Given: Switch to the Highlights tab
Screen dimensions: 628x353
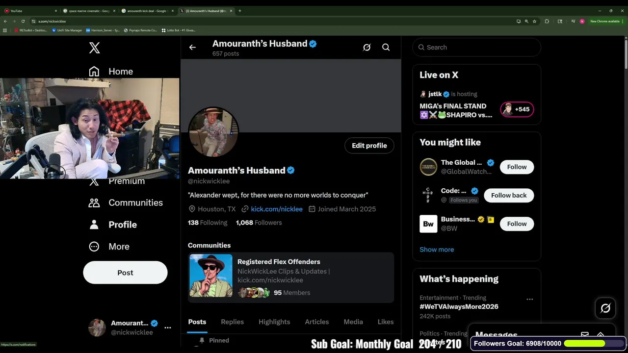Looking at the screenshot, I should pos(274,322).
